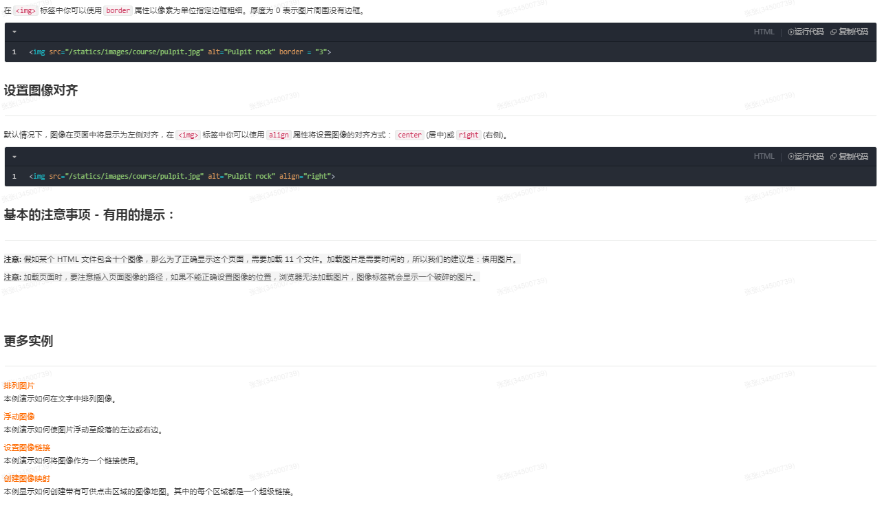Click description 本例演示如何在文字中排列图像
This screenshot has width=882, height=519.
point(61,399)
